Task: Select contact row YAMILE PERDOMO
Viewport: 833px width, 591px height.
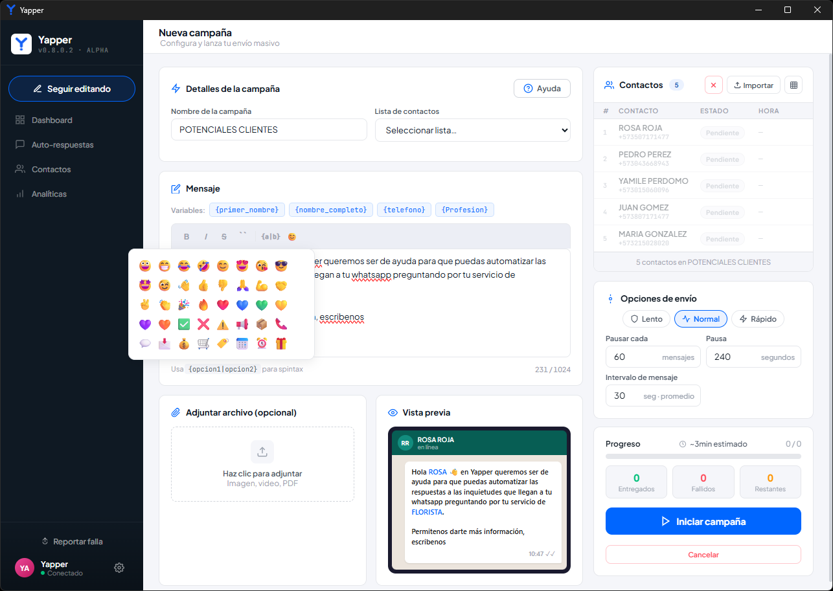Action: (x=703, y=185)
